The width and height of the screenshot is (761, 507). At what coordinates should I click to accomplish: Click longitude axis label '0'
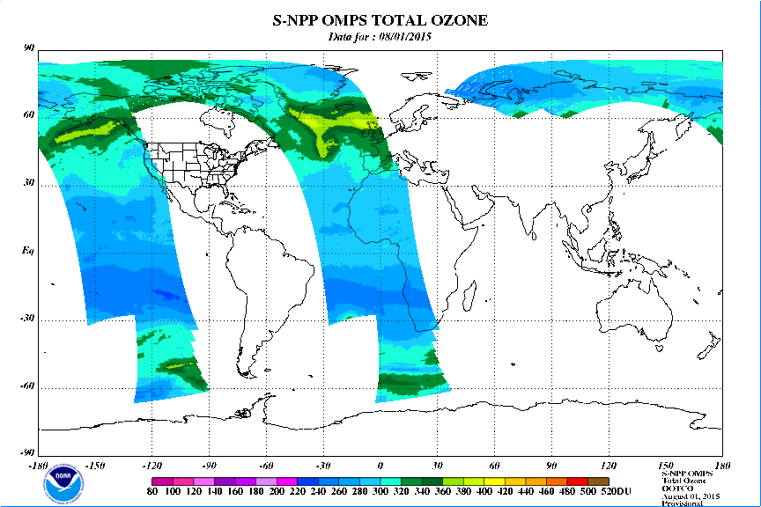click(380, 467)
